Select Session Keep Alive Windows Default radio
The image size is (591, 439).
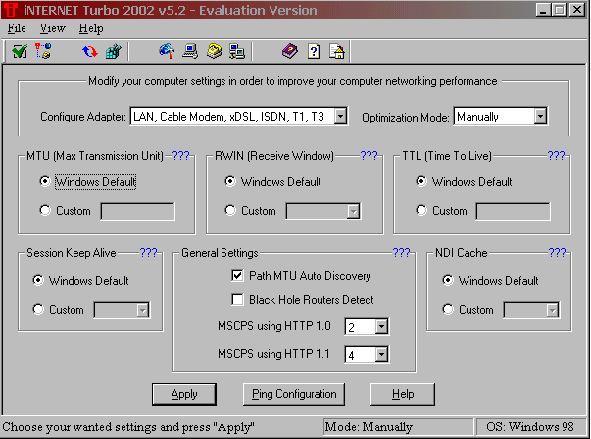click(38, 280)
